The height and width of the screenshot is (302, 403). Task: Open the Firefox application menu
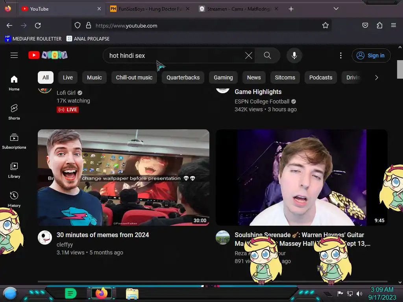coord(394,25)
